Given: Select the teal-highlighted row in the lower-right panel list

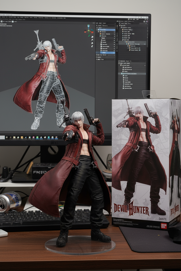Looking at the screenshot, I should pyautogui.click(x=132, y=74).
